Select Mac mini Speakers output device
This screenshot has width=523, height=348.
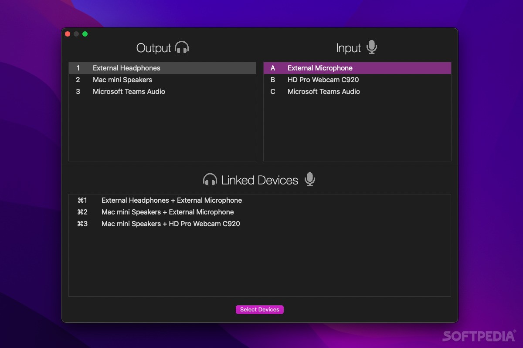point(162,80)
